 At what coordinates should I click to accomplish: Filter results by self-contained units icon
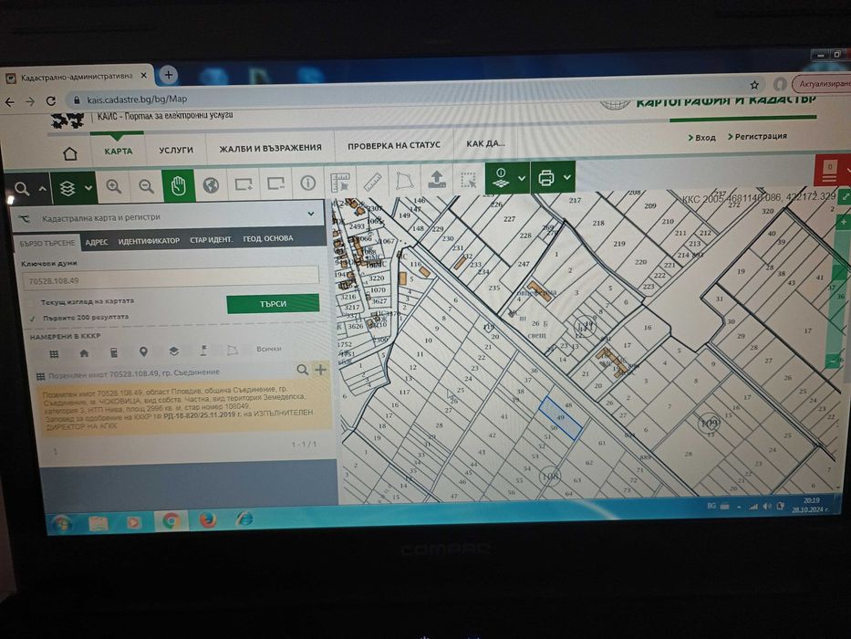(x=113, y=352)
